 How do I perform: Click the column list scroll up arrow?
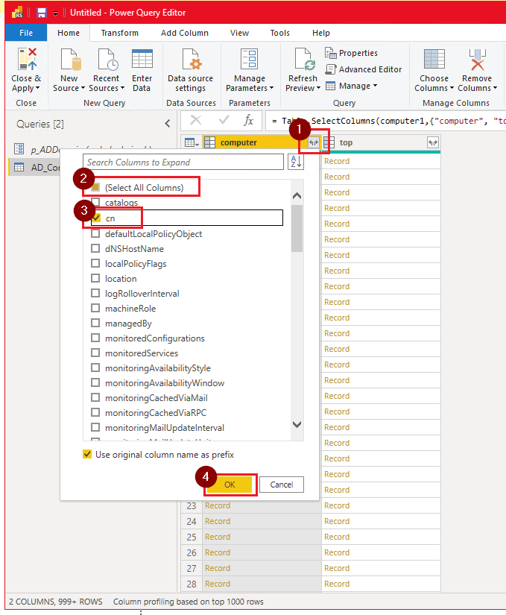point(297,196)
